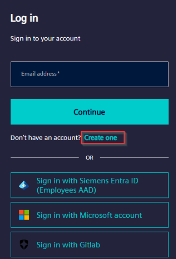The width and height of the screenshot is (176, 259).
Task: Focus the Email address input field
Action: click(x=89, y=74)
